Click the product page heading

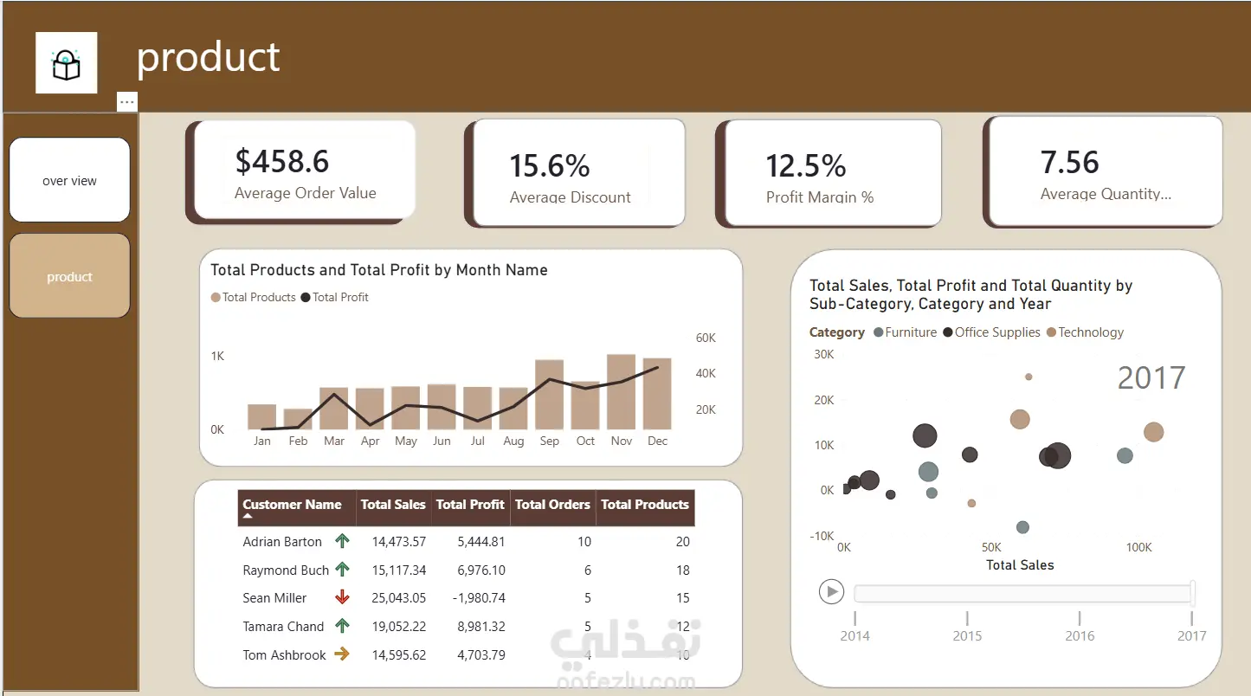pyautogui.click(x=209, y=57)
